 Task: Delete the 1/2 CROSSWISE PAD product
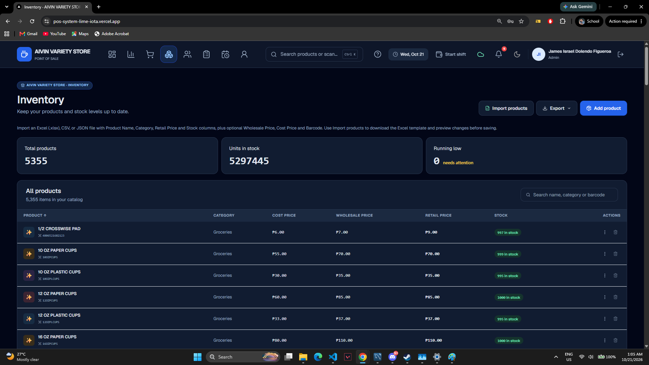(x=616, y=232)
